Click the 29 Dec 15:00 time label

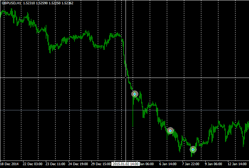click(101, 164)
